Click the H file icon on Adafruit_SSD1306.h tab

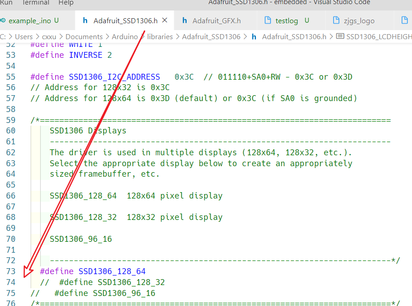tap(85, 20)
